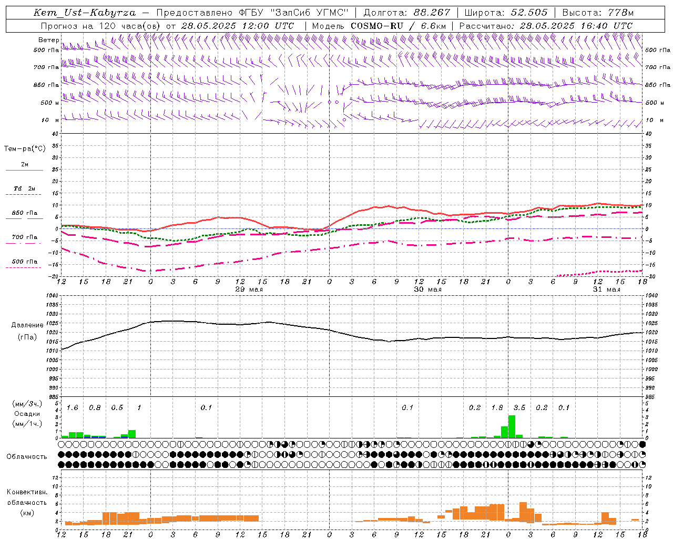Click the 0.8 precipitation value
The width and height of the screenshot is (673, 539).
coord(95,408)
